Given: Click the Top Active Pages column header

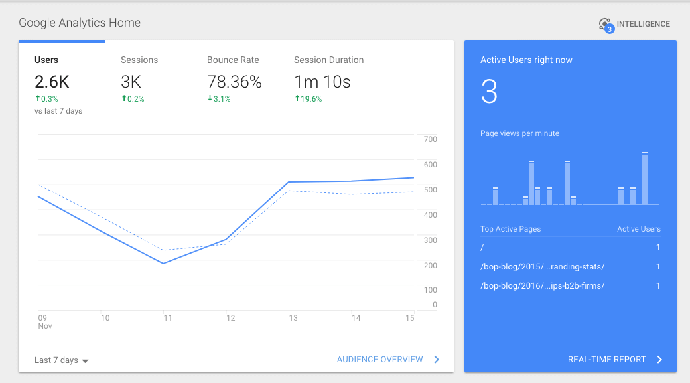Looking at the screenshot, I should point(510,229).
